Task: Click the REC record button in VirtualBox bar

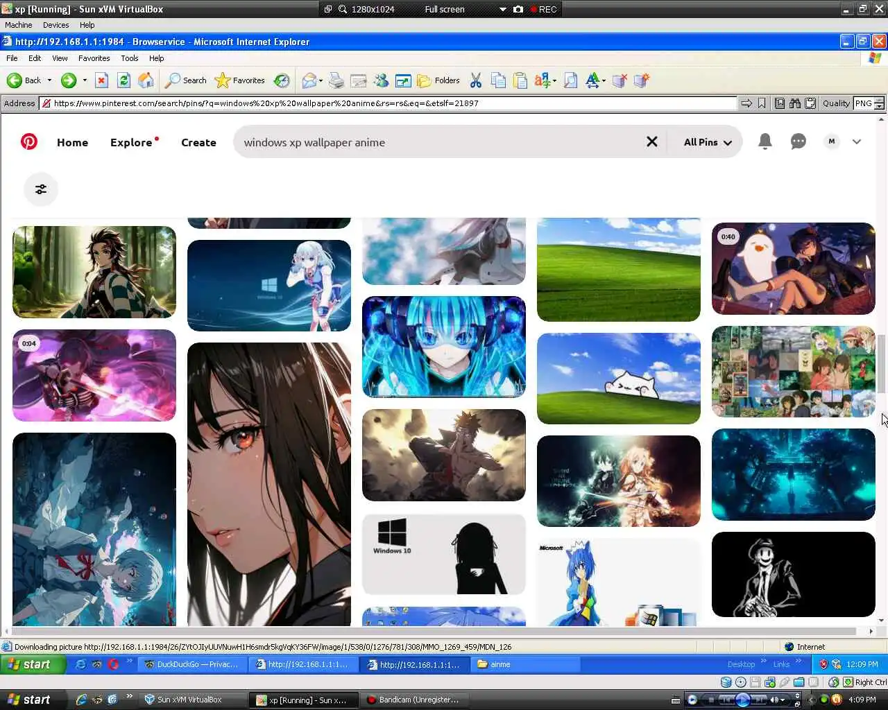Action: pos(544,9)
